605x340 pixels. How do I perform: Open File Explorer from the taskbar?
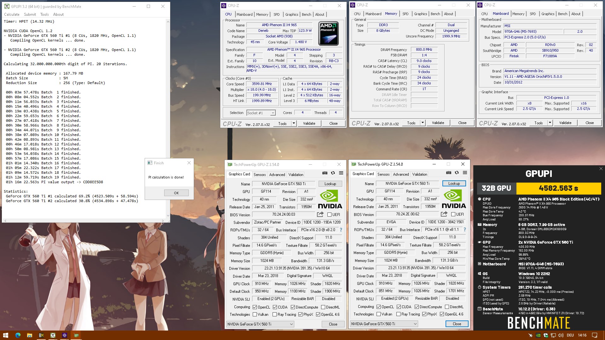(x=29, y=335)
